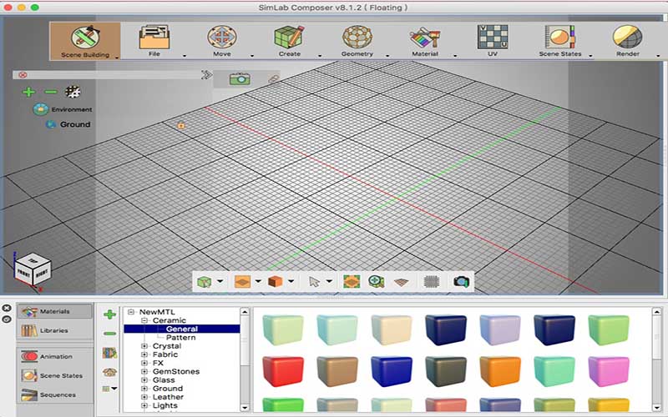Click the open box icon in materials panel
Screen dimensions: 668x417
(x=110, y=372)
